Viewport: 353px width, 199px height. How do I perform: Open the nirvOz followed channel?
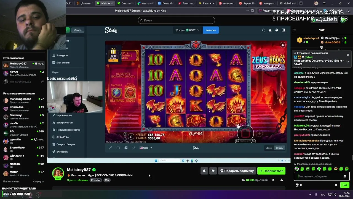23,73
